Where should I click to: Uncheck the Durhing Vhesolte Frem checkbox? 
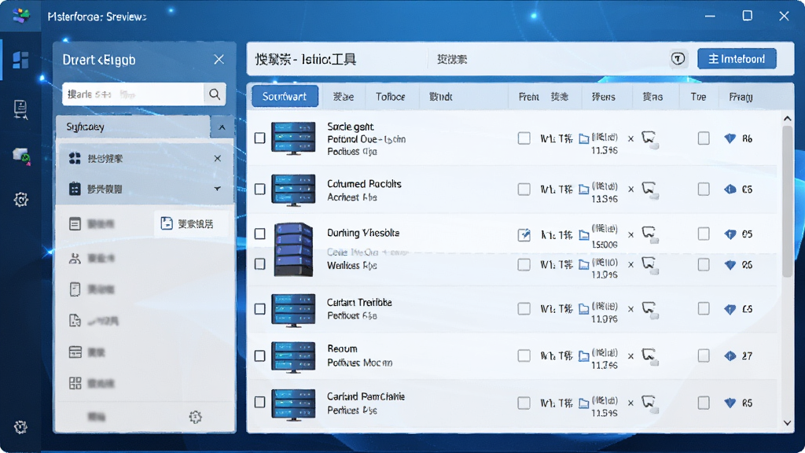[x=524, y=234]
